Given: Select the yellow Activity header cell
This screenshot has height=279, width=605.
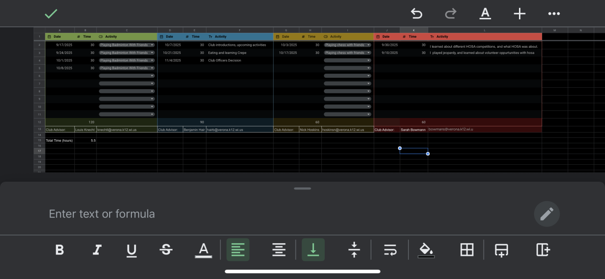Looking at the screenshot, I should (x=347, y=36).
